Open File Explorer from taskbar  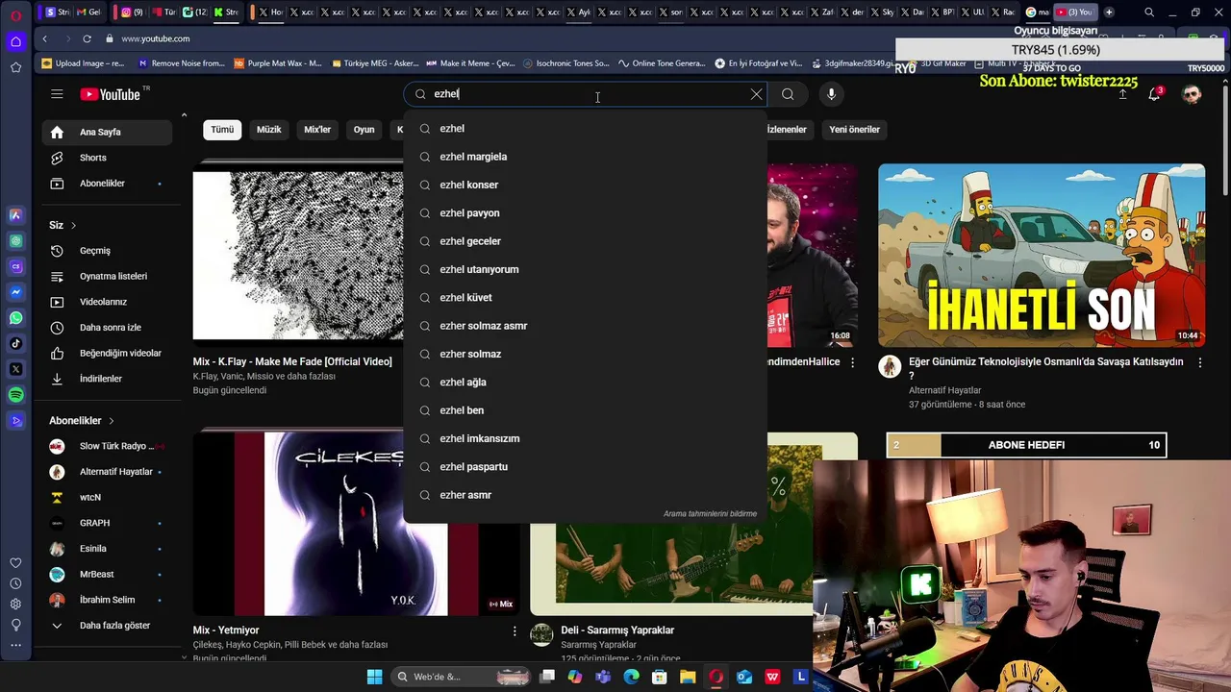coord(688,677)
